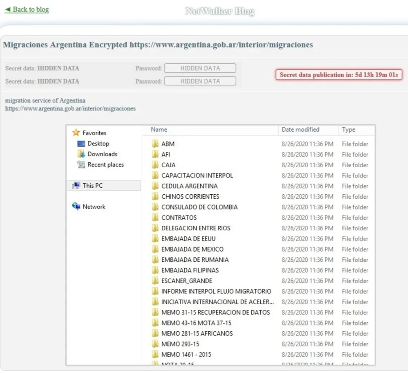Select the This PC computer icon
The width and height of the screenshot is (408, 373).
point(76,185)
